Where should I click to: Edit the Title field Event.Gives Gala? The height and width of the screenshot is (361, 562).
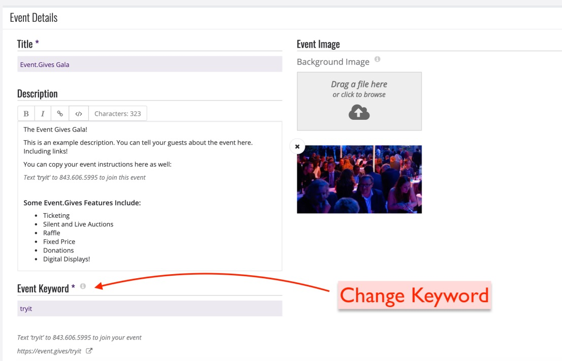(x=150, y=64)
